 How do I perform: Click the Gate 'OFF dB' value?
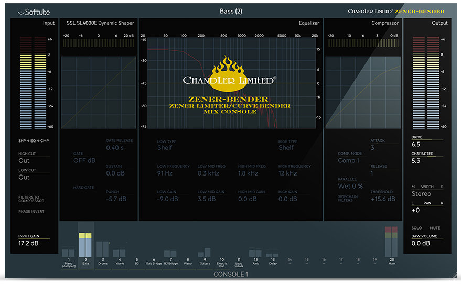tap(84, 161)
